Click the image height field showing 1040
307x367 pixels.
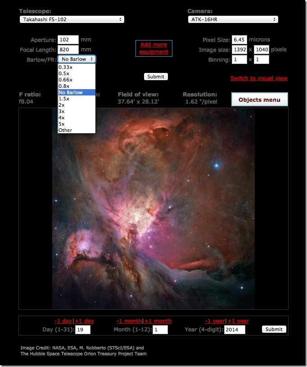tap(262, 50)
